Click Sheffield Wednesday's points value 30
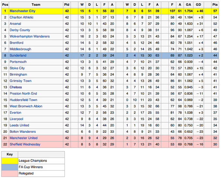This screenshot has height=179, width=221. point(215,145)
